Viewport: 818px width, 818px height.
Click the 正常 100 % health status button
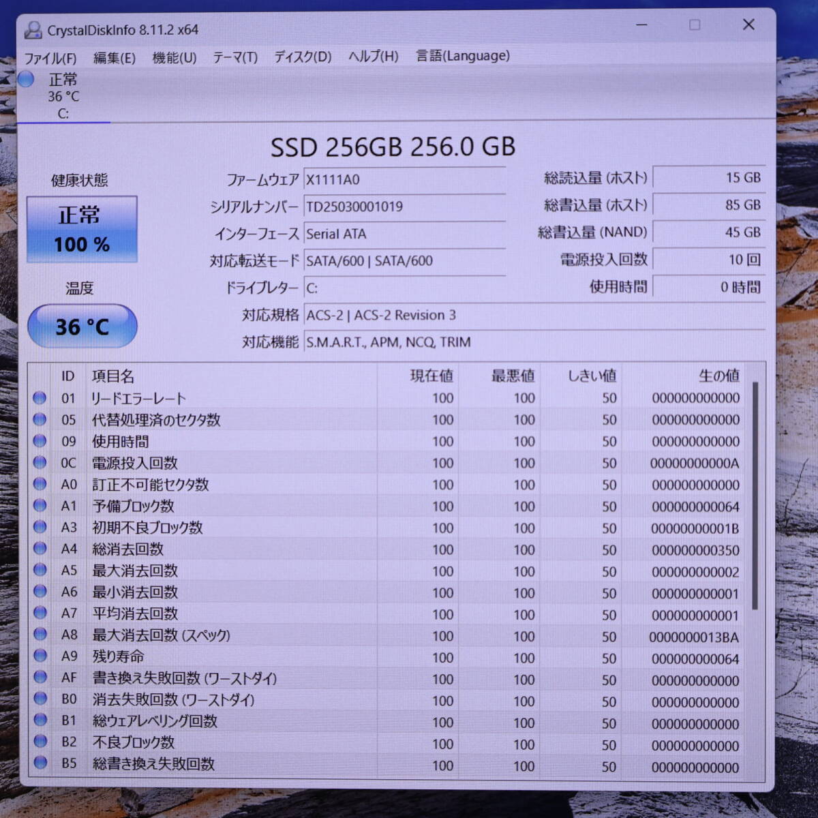[x=82, y=230]
